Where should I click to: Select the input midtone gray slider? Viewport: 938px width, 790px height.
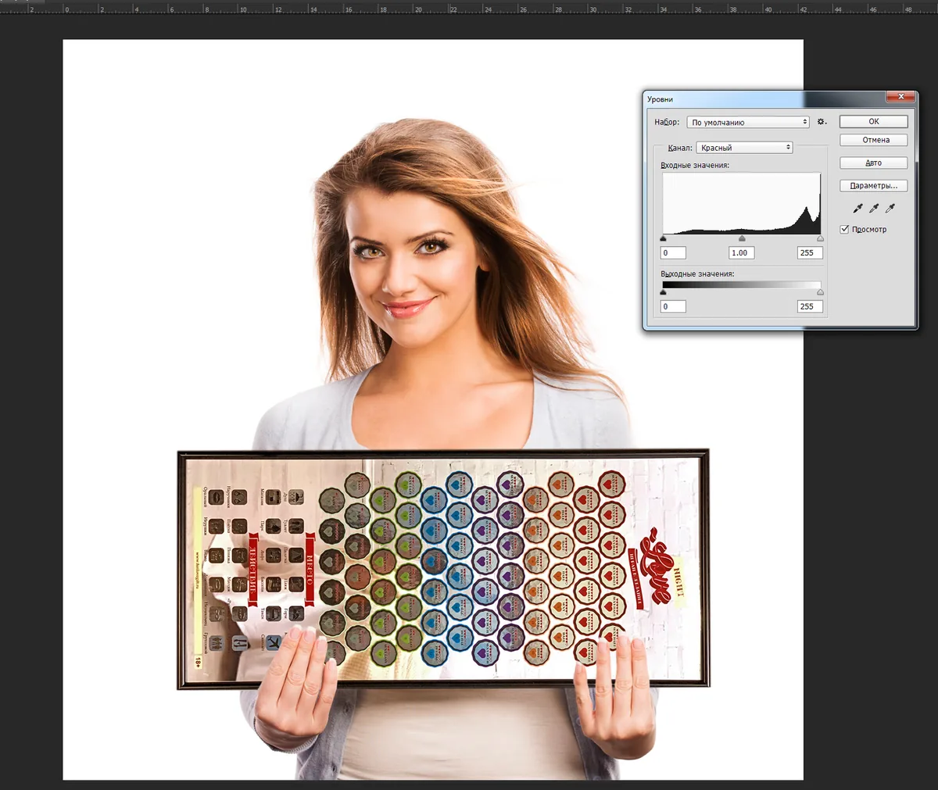click(742, 238)
